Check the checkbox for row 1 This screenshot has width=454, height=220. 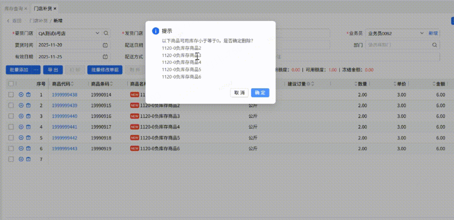point(11,95)
